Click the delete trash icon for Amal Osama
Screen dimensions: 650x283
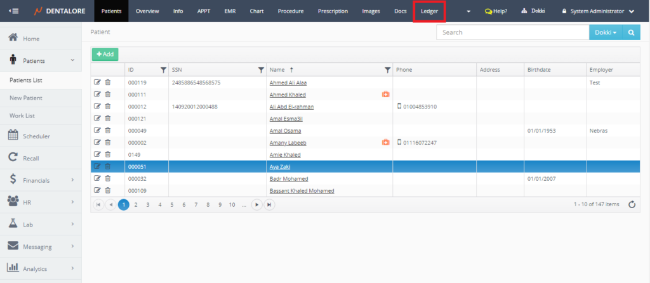107,130
